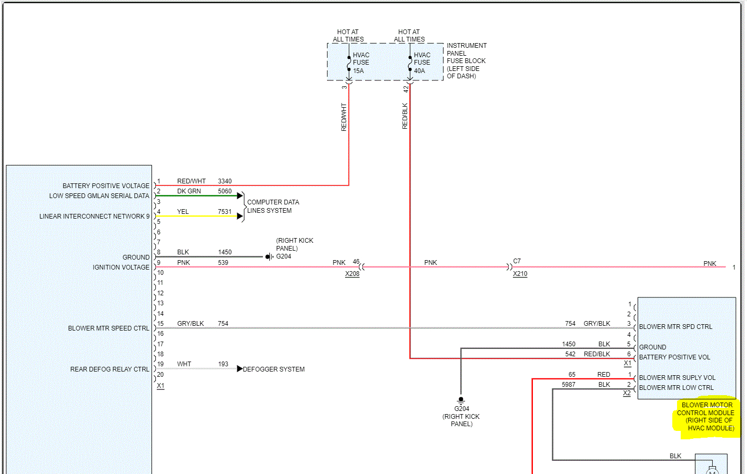Image resolution: width=747 pixels, height=474 pixels.
Task: Click the X210 connector label
Action: coord(520,274)
